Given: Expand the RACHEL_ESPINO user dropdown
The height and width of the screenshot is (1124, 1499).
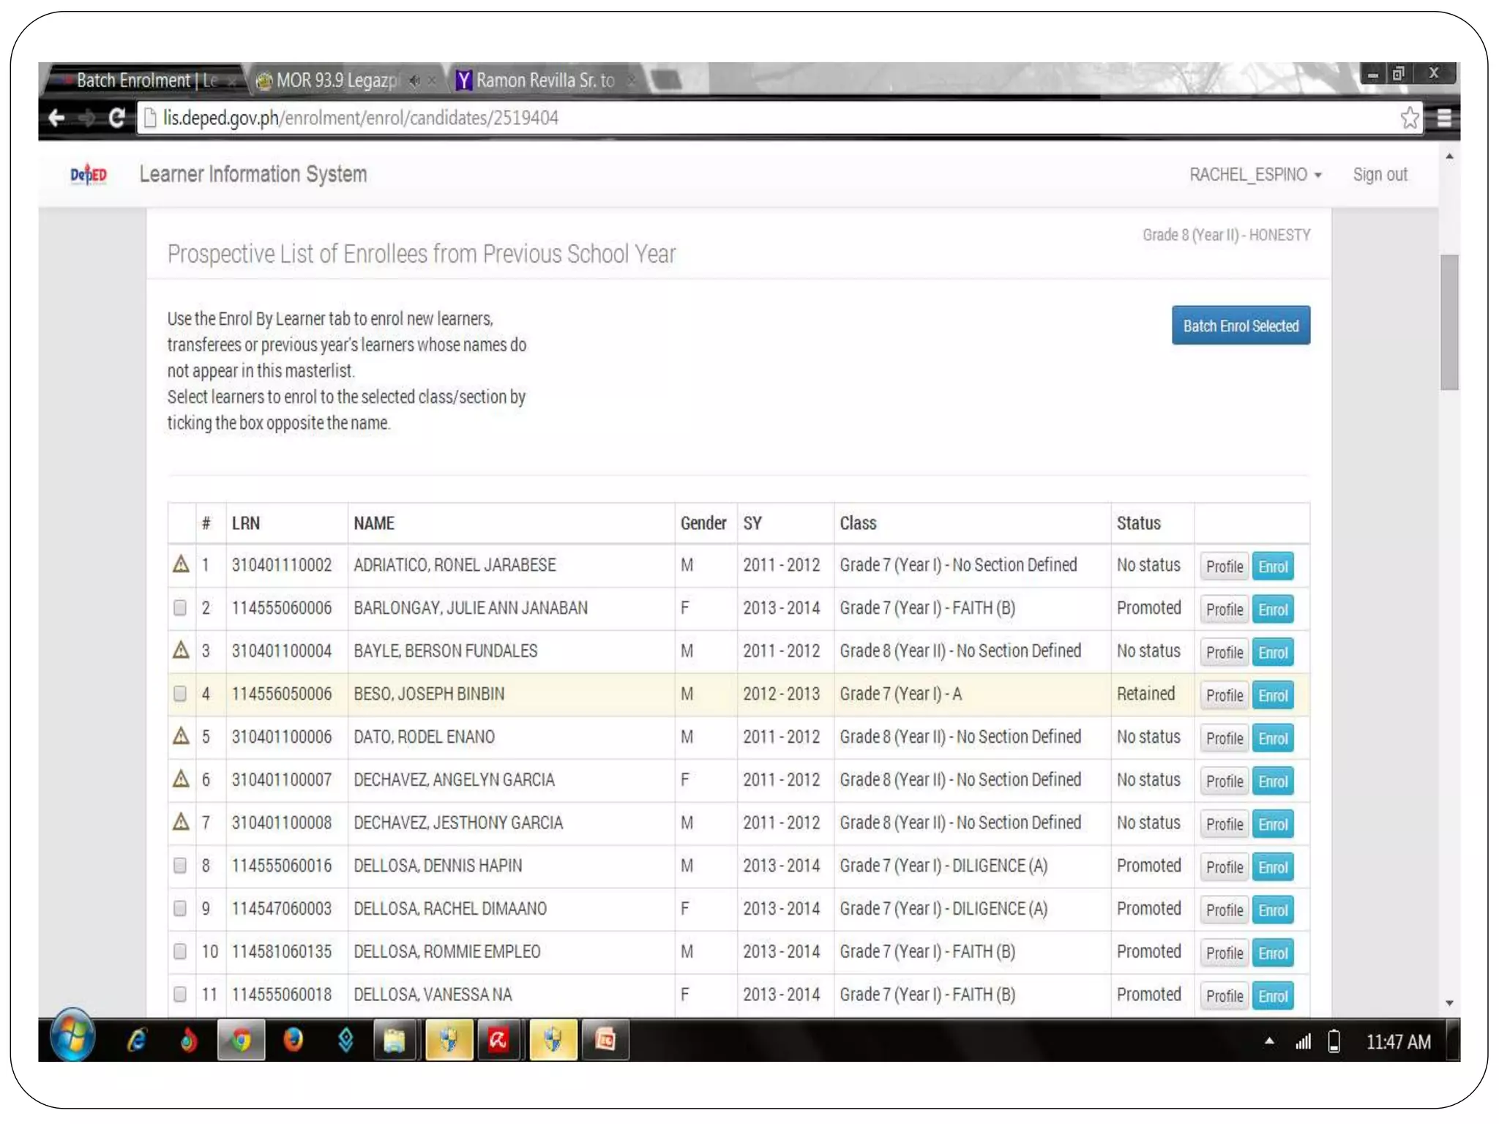Looking at the screenshot, I should [1255, 175].
